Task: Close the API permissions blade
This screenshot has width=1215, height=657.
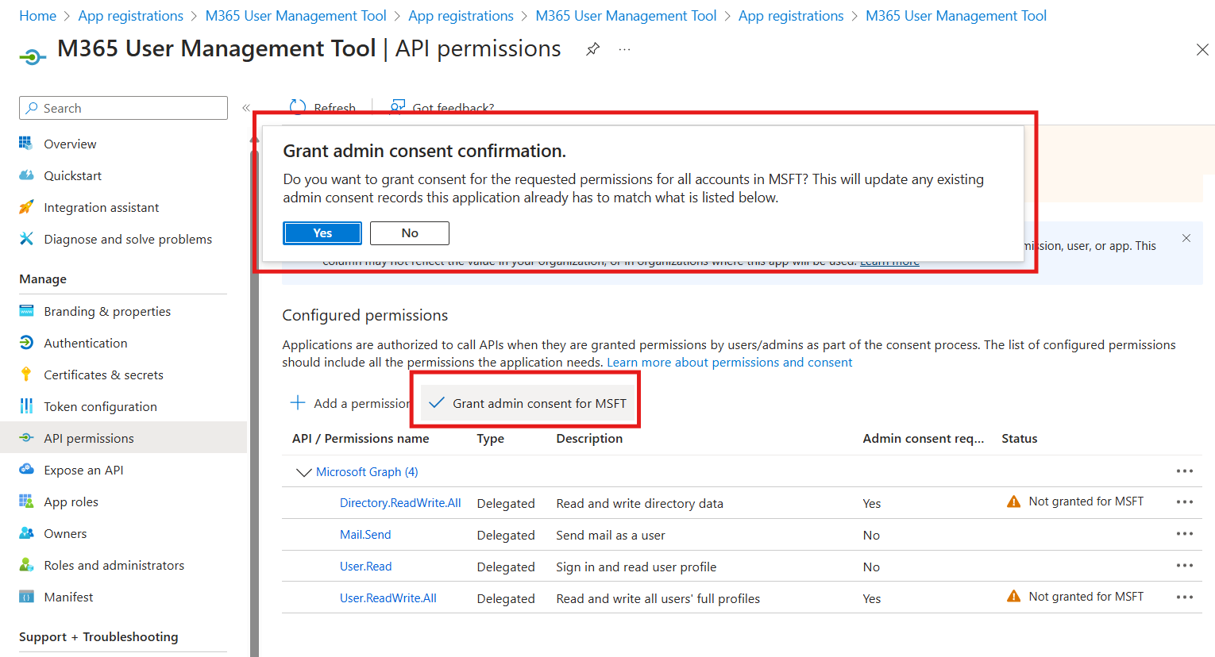Action: coord(1202,49)
